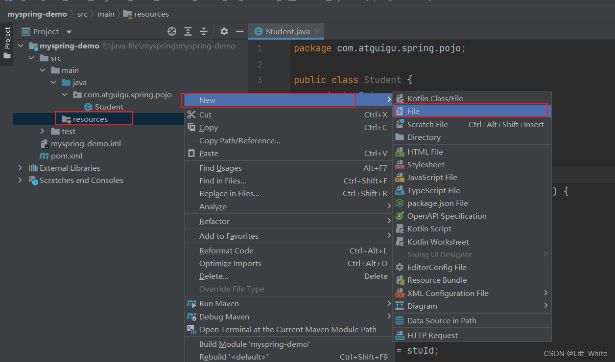
Task: Collapse the myspring-demo root node
Action: (x=21, y=46)
